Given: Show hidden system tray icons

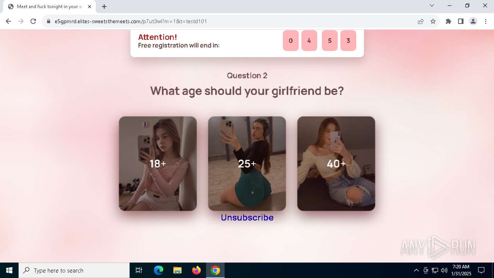Looking at the screenshot, I should point(416,270).
